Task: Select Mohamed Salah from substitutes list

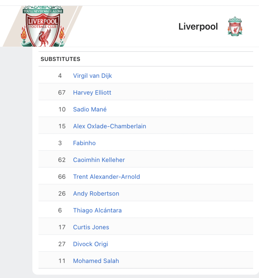Action: [x=96, y=261]
